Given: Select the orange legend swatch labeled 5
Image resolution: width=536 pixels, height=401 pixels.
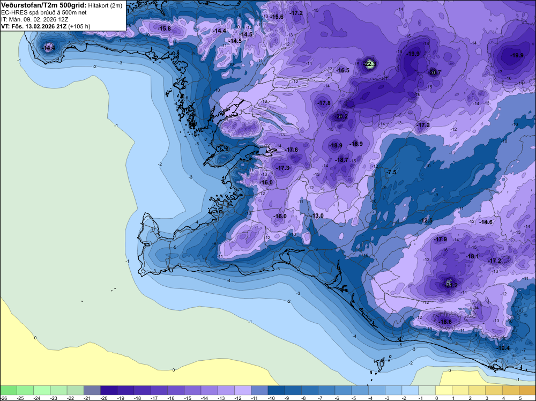Looking at the screenshot, I should (x=527, y=390).
